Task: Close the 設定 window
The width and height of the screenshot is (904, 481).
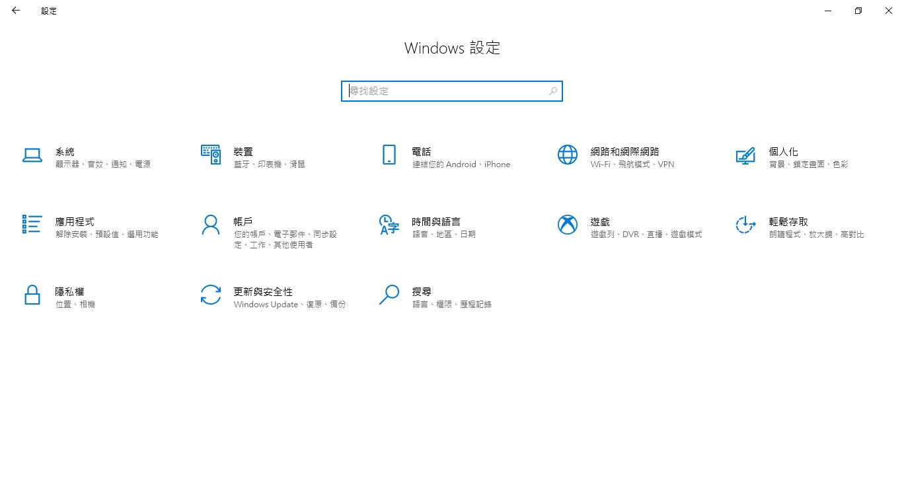Action: click(889, 11)
